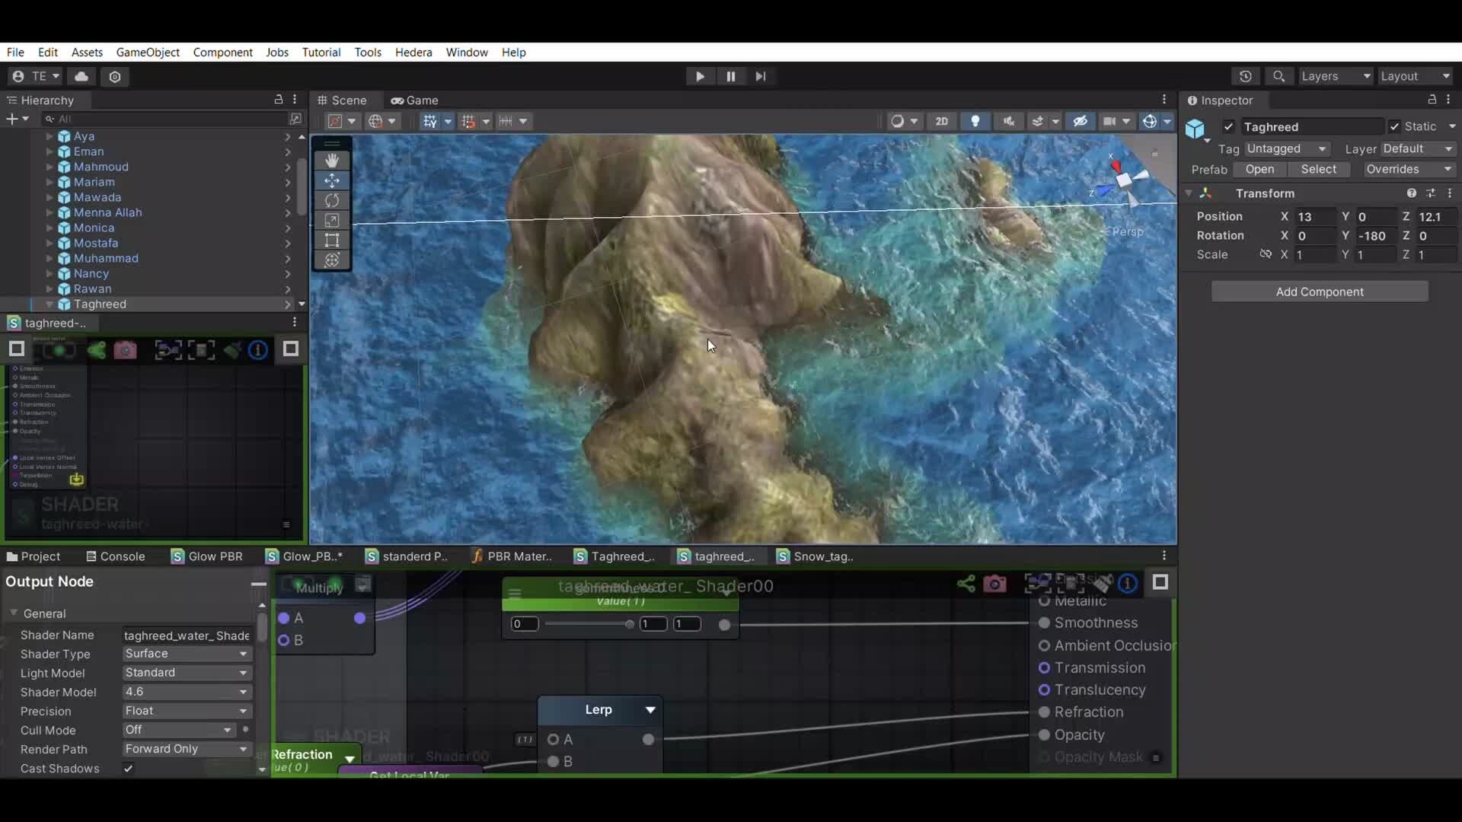Switch to the Console tab

tap(115, 556)
